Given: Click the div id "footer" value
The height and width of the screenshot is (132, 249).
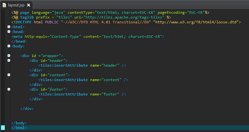Looking at the screenshot, I should [56, 89].
